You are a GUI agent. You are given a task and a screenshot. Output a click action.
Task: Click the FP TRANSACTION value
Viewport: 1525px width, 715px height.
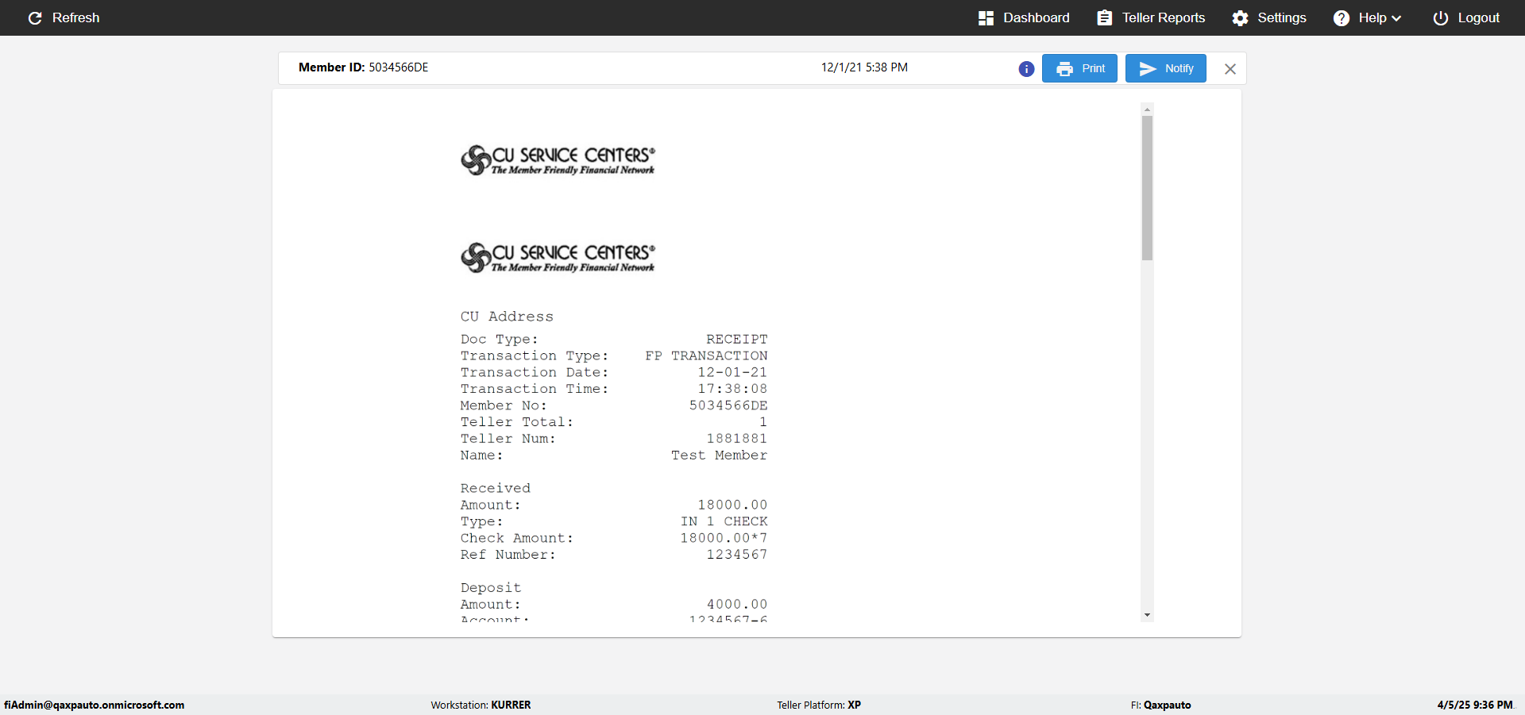pyautogui.click(x=706, y=356)
